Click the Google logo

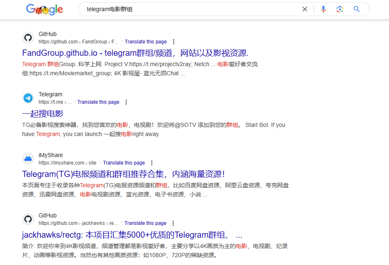[45, 10]
